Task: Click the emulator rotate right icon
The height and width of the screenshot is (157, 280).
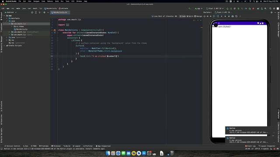Action: [218, 16]
